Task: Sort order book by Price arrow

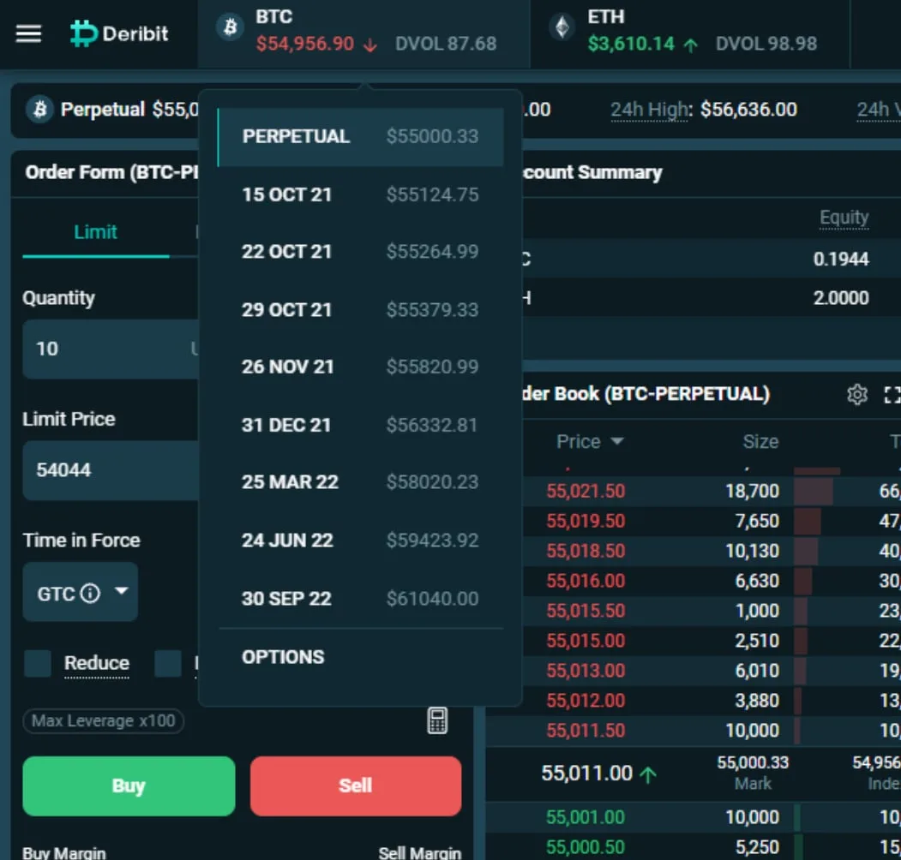Action: coord(617,441)
